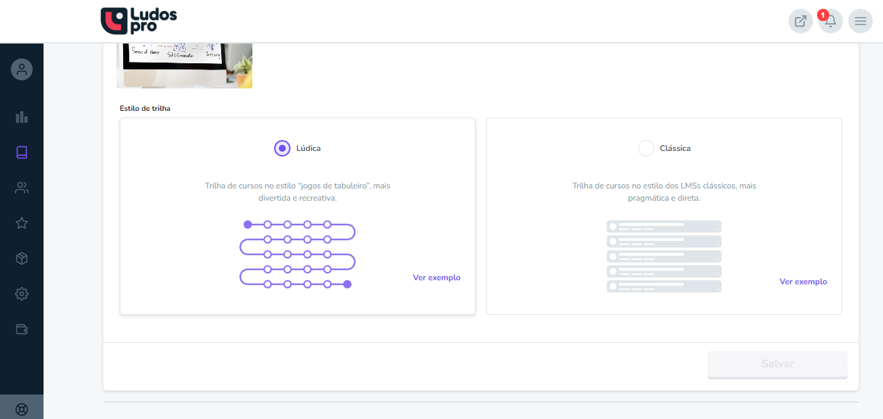Click the external link icon in header

pos(801,21)
